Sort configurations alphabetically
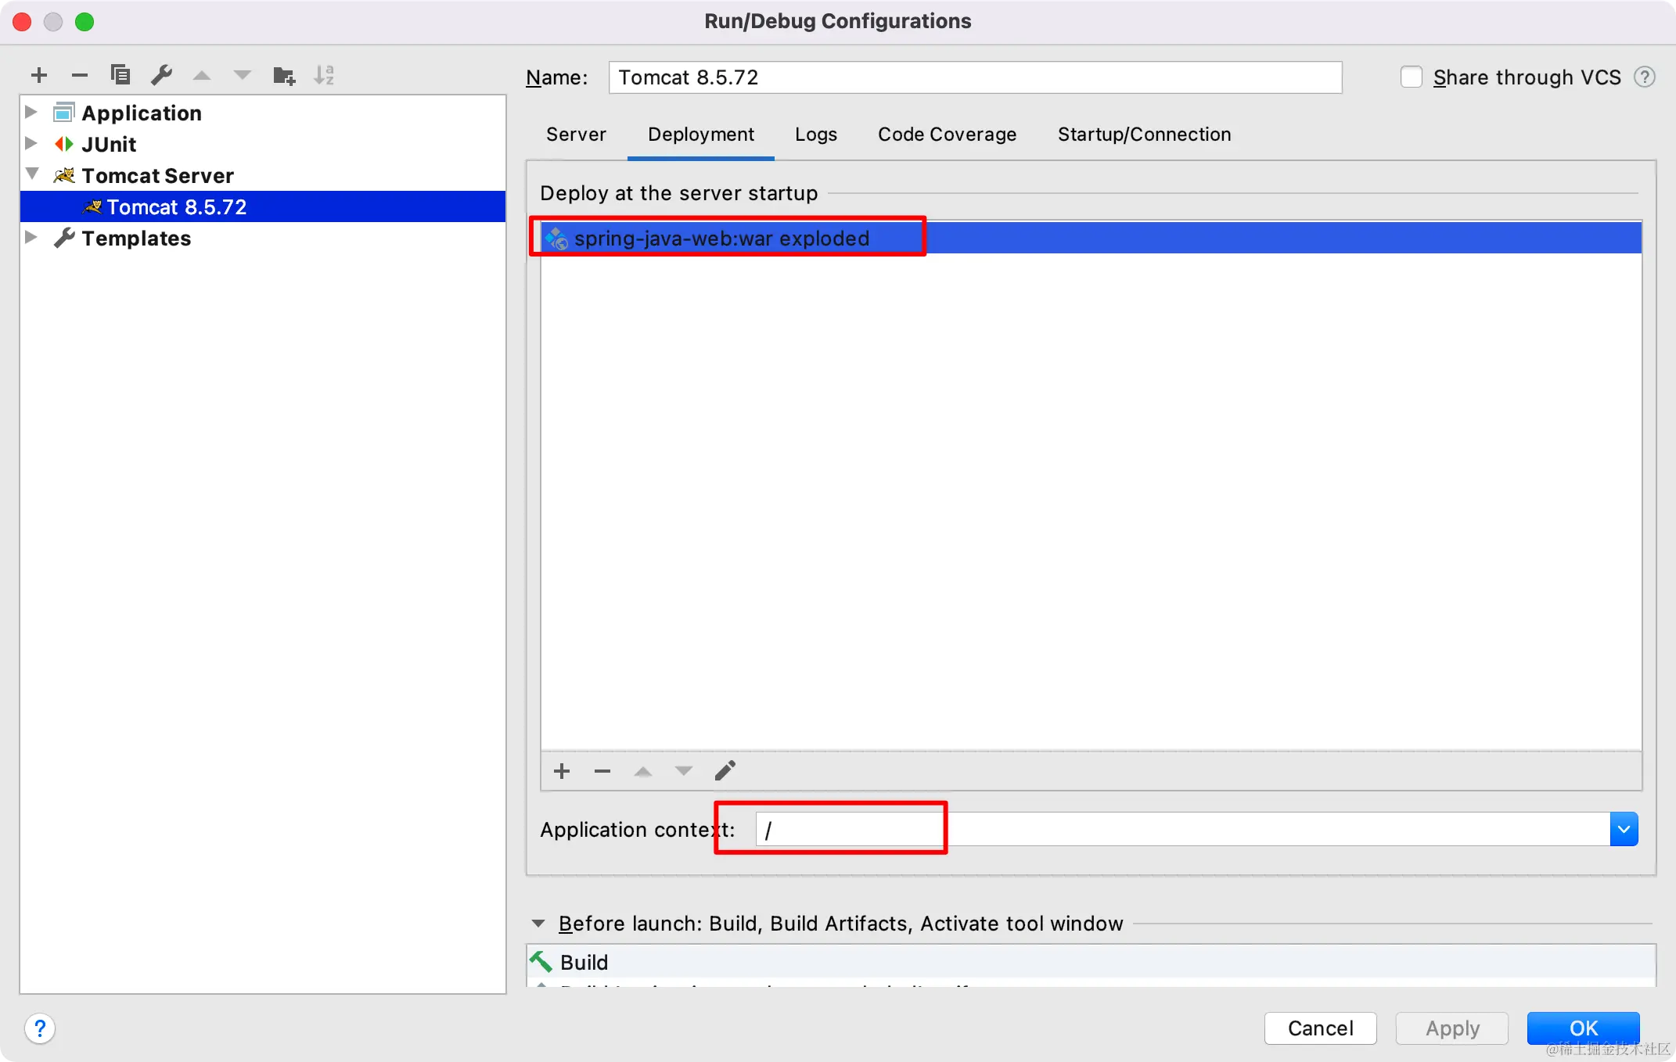The width and height of the screenshot is (1676, 1062). pyautogui.click(x=324, y=75)
